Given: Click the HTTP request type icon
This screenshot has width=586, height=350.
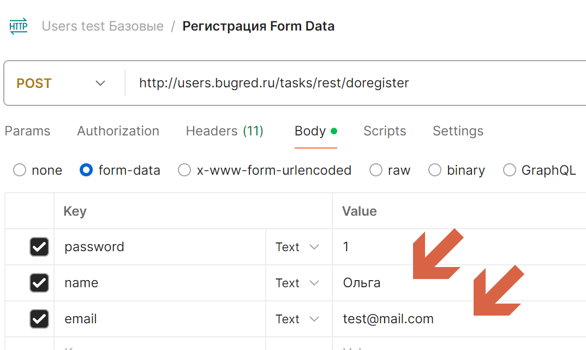Looking at the screenshot, I should [x=19, y=26].
